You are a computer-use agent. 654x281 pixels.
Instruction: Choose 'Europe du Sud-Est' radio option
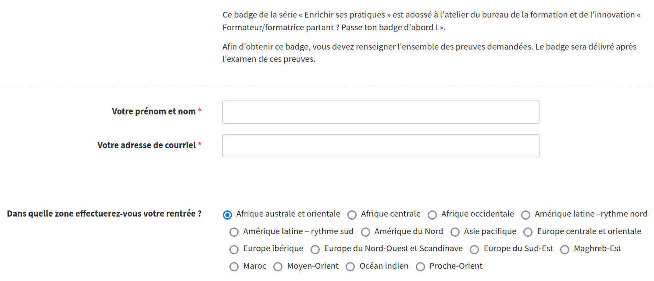(474, 249)
